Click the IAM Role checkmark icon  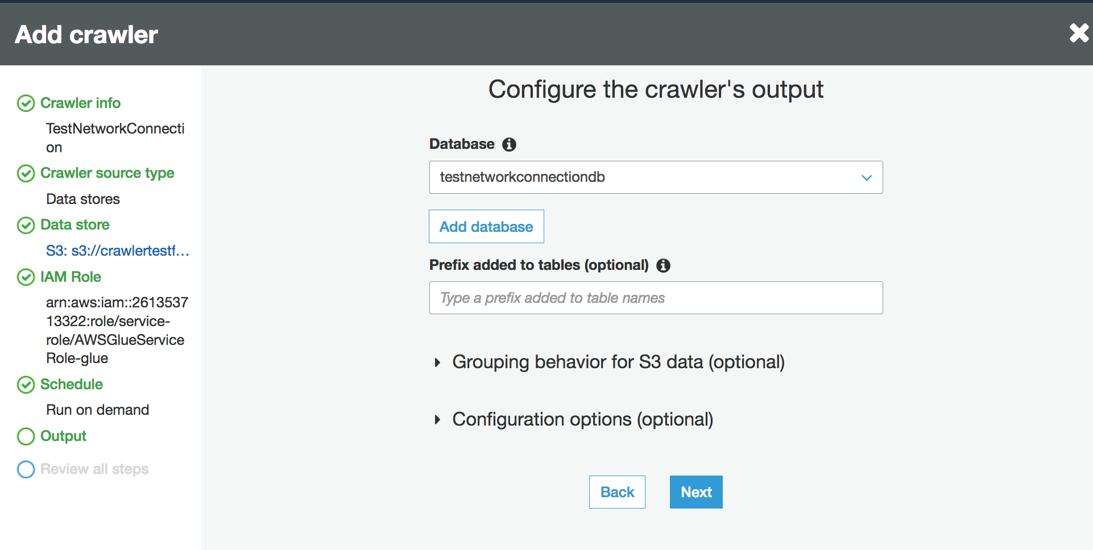[26, 277]
